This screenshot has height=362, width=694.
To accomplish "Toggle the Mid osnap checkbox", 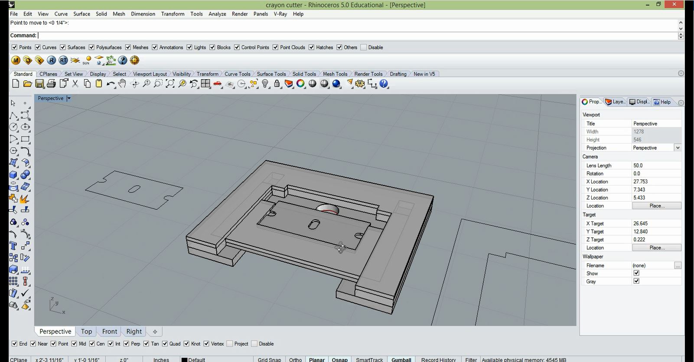I will pyautogui.click(x=74, y=344).
